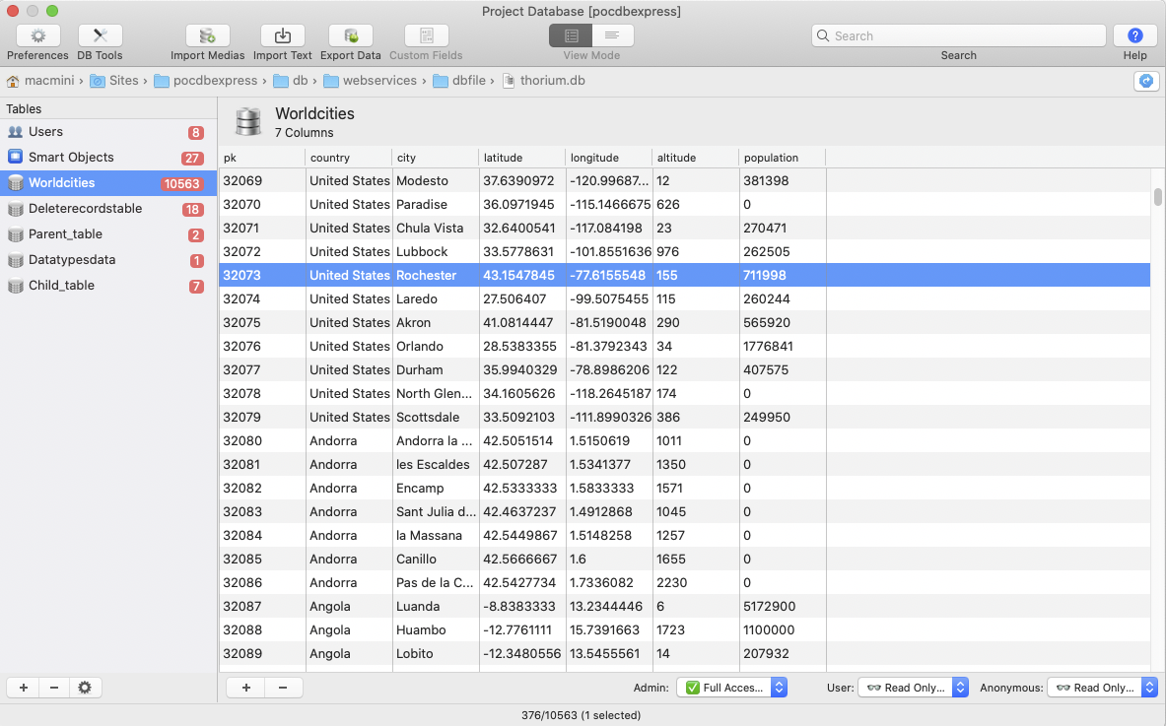
Task: Click the vertical scrollbar thumb
Action: [1158, 197]
